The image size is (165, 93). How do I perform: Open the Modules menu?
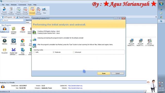(14, 5)
